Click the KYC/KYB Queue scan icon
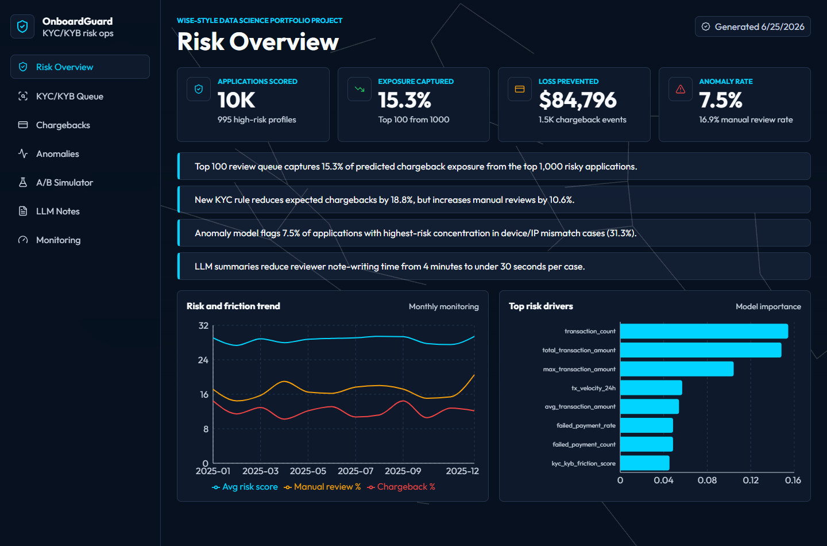This screenshot has width=827, height=546. click(23, 96)
